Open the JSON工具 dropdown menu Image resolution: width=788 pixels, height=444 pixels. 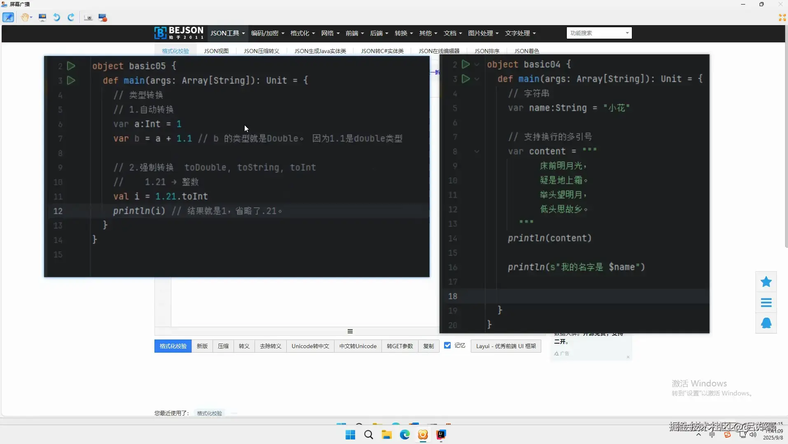(227, 33)
